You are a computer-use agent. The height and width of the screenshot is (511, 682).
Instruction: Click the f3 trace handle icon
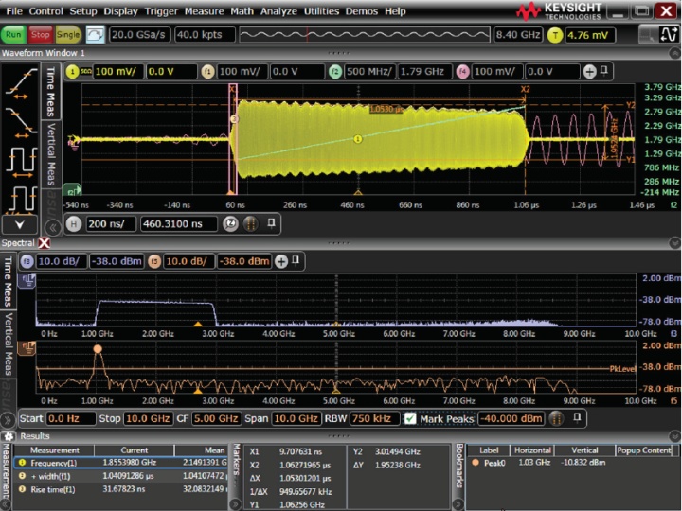27,281
